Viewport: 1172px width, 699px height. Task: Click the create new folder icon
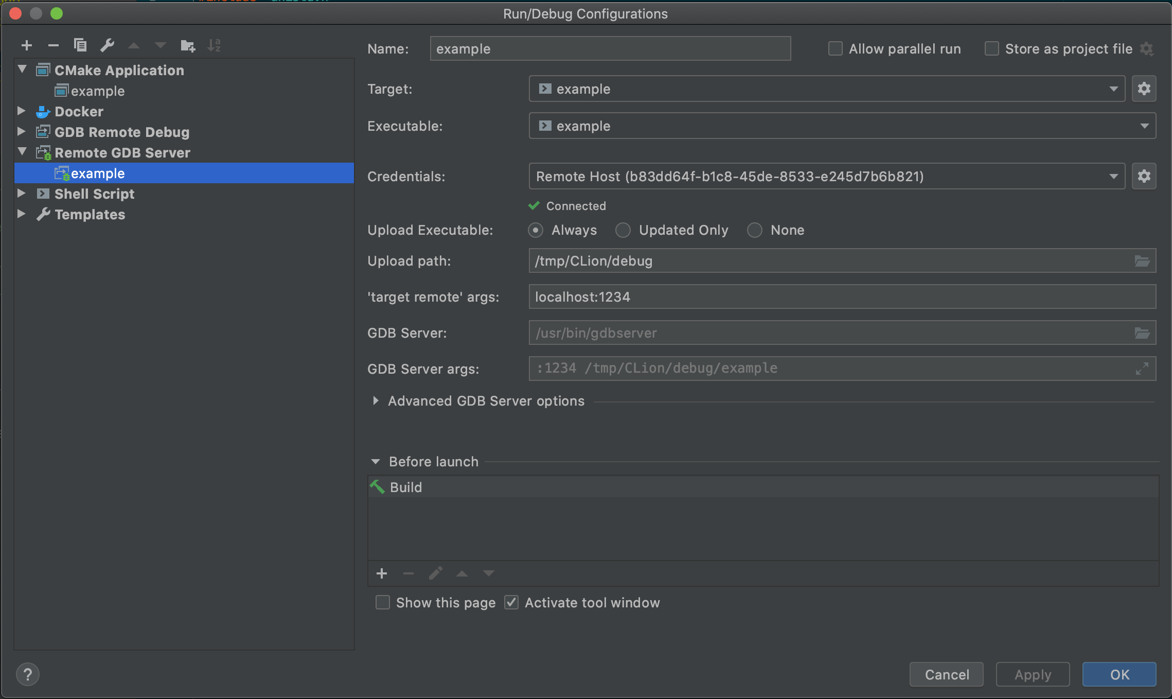pyautogui.click(x=188, y=45)
